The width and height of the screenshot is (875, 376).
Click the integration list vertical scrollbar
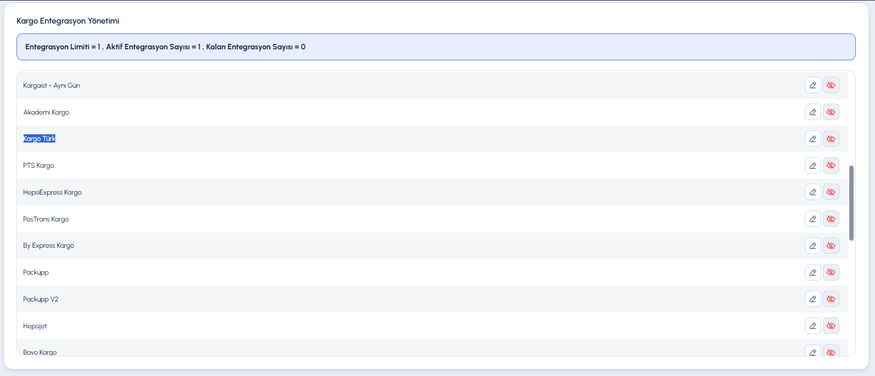pos(851,203)
